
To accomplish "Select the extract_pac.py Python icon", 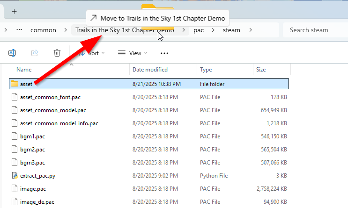I will pyautogui.click(x=15, y=175).
